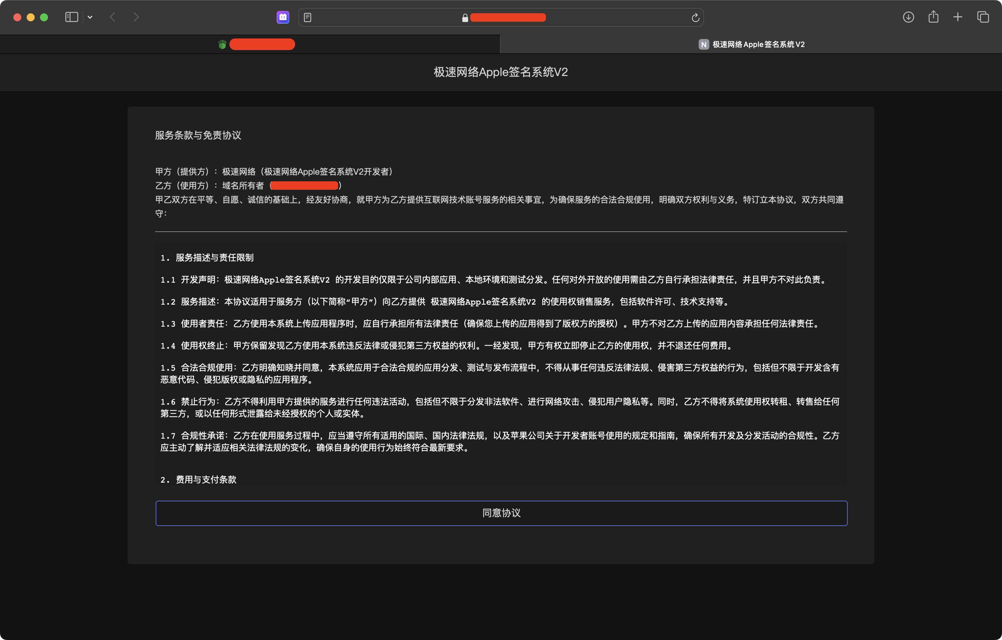Switch to the first tab with green favicon

click(x=250, y=44)
